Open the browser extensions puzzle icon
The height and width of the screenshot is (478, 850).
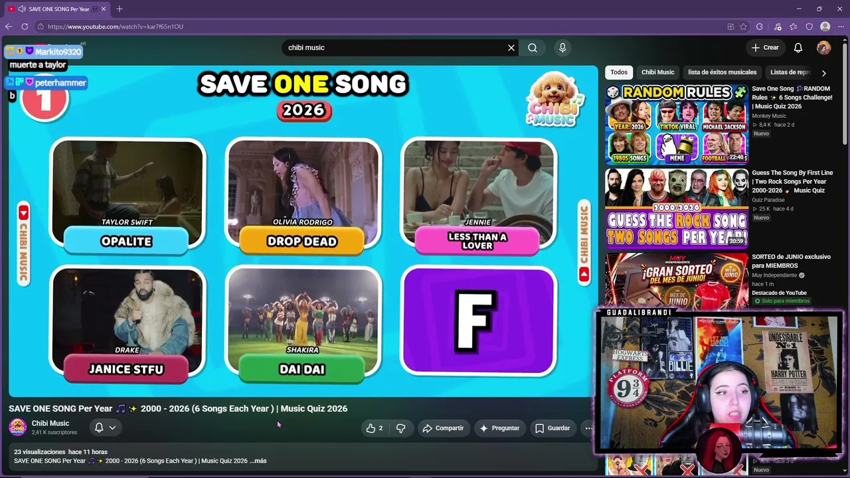click(760, 27)
